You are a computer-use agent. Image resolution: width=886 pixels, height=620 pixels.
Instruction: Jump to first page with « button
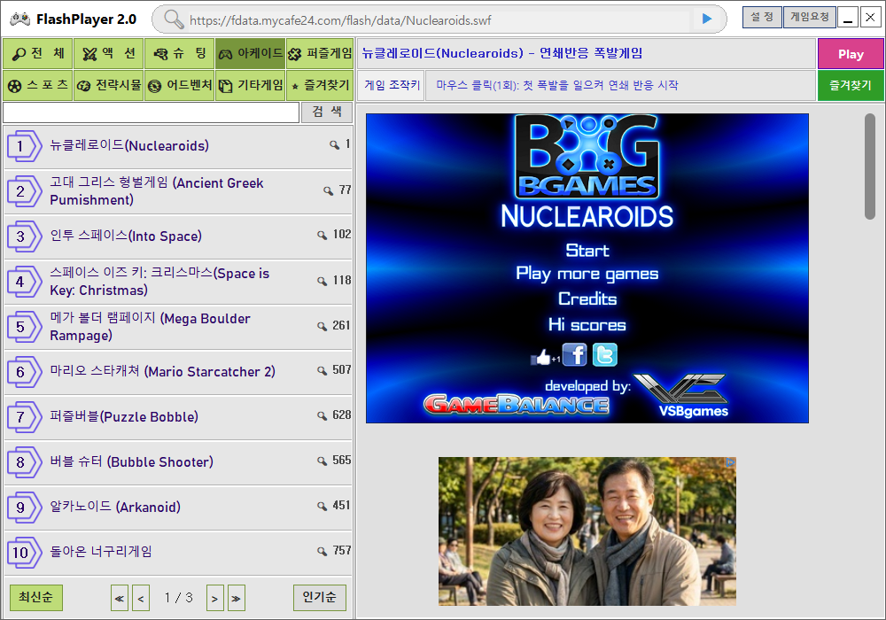120,598
